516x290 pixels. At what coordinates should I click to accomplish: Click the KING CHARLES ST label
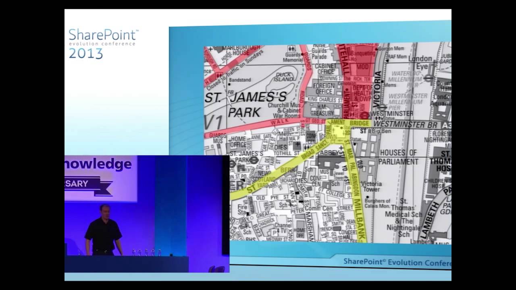[325, 99]
